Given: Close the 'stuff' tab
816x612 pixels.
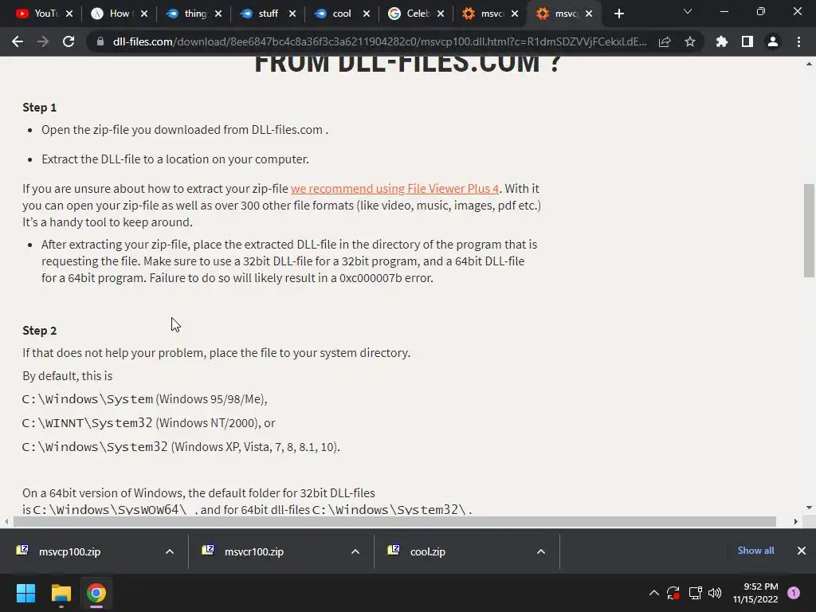Looking at the screenshot, I should 292,14.
